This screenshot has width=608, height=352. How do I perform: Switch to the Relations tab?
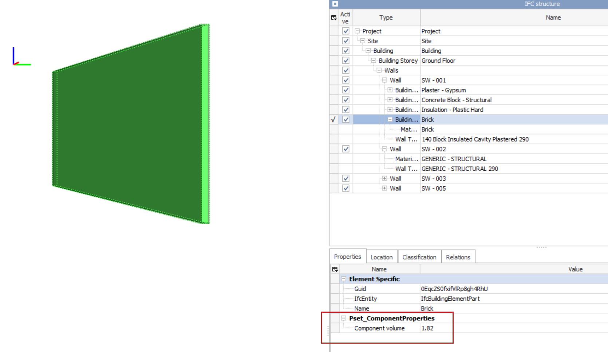click(x=458, y=257)
